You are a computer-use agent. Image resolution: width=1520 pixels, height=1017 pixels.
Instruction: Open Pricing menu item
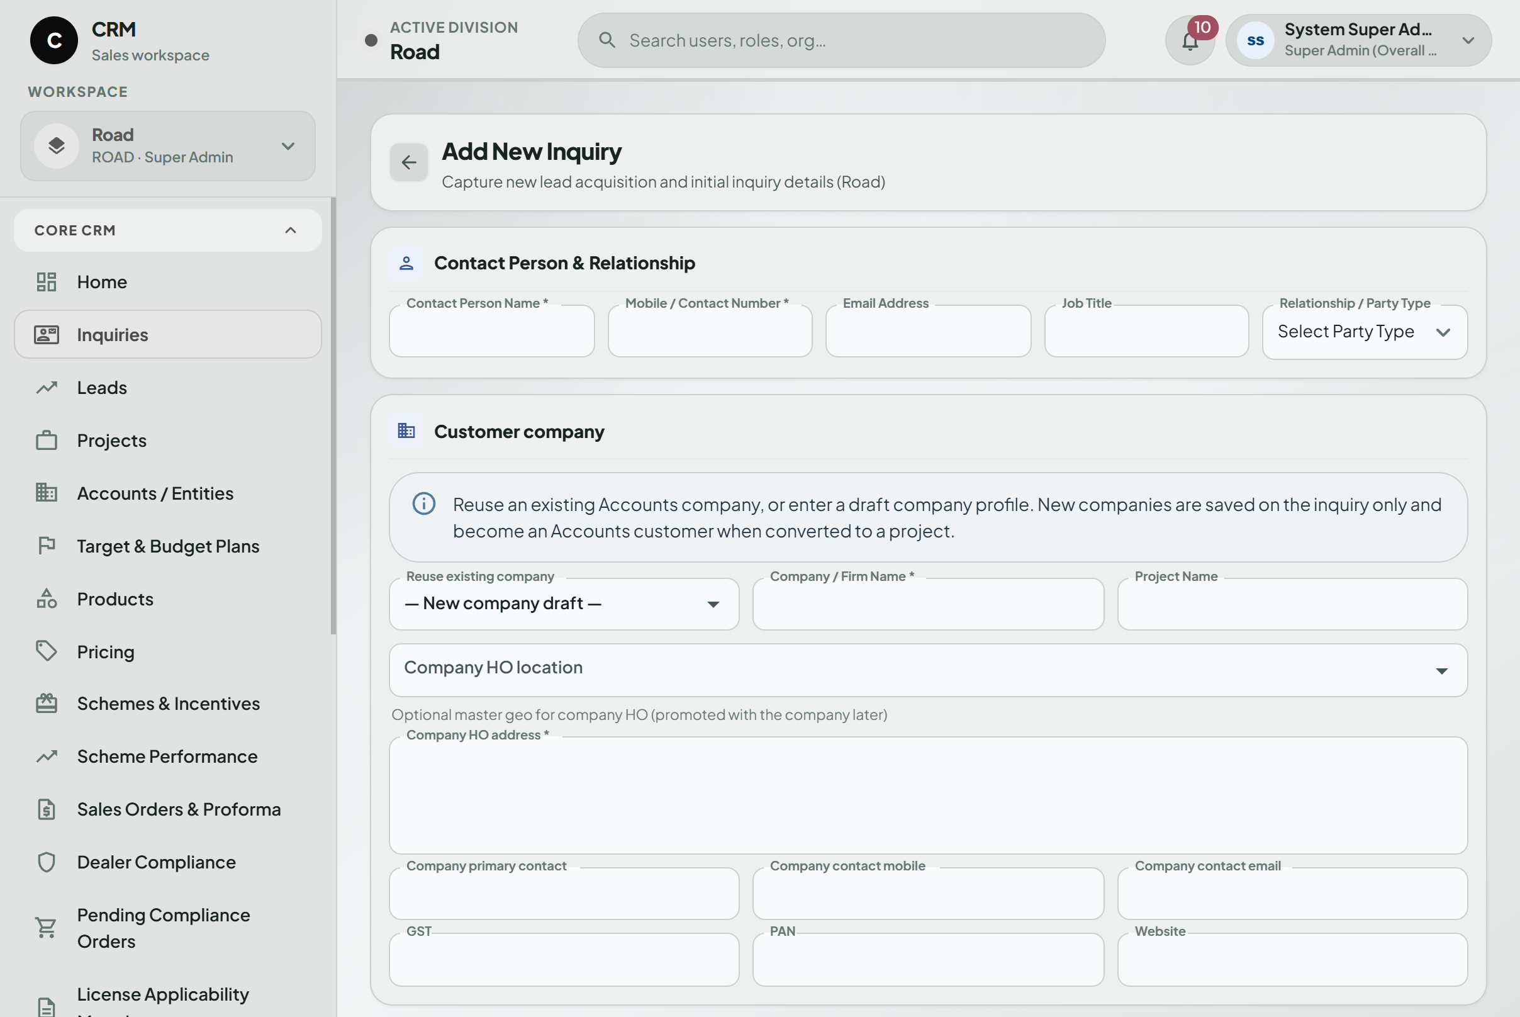pos(168,651)
